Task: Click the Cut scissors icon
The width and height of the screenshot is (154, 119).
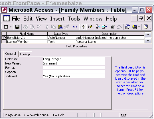Action: (x=47, y=27)
